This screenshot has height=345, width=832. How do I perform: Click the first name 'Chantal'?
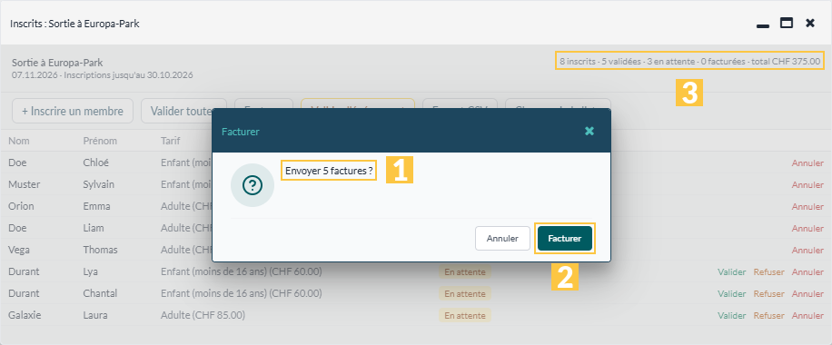tap(100, 293)
